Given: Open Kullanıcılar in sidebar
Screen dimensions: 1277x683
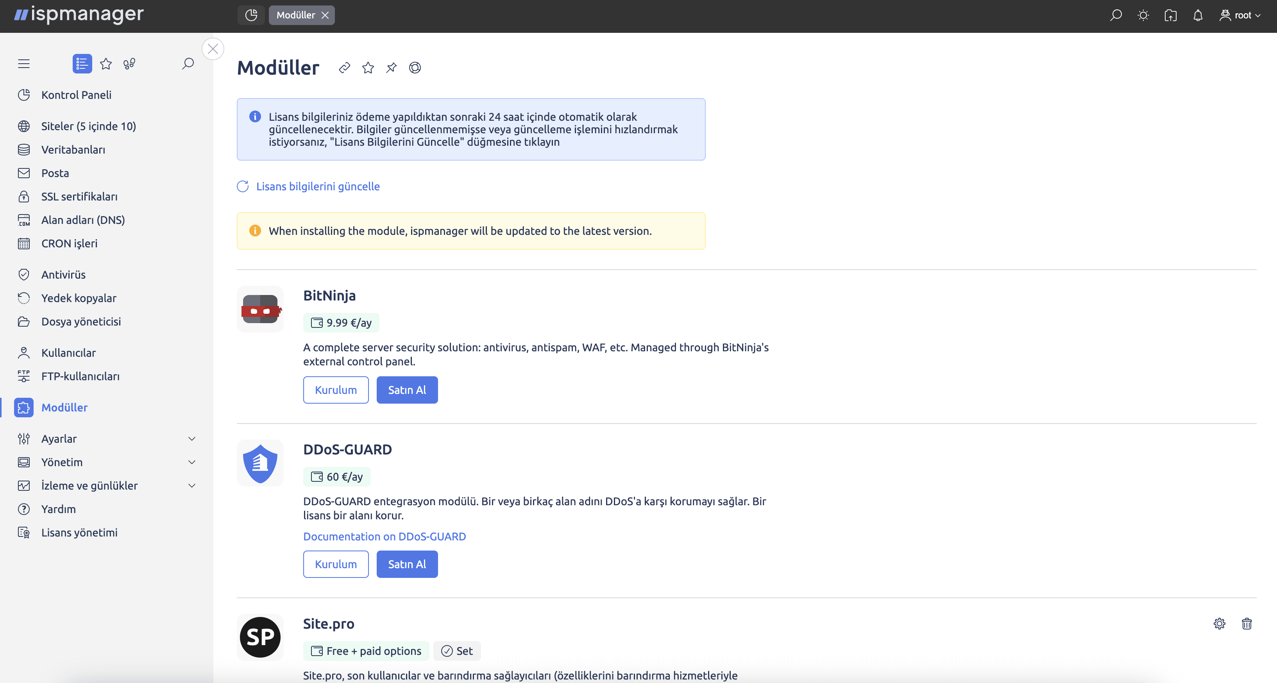Looking at the screenshot, I should tap(68, 352).
